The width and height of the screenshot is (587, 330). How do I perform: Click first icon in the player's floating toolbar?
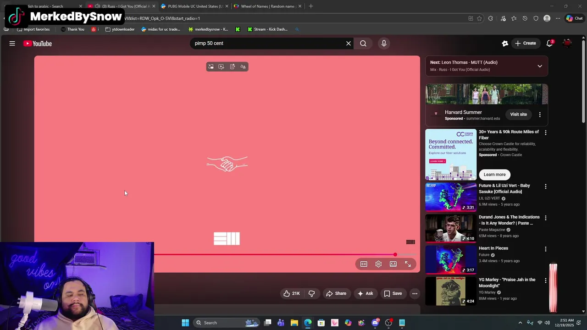210,67
